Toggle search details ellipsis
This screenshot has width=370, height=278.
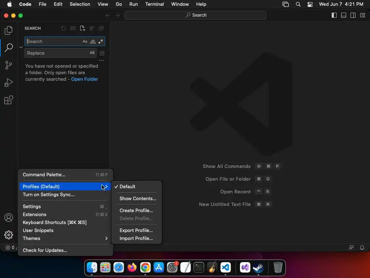coord(101,60)
